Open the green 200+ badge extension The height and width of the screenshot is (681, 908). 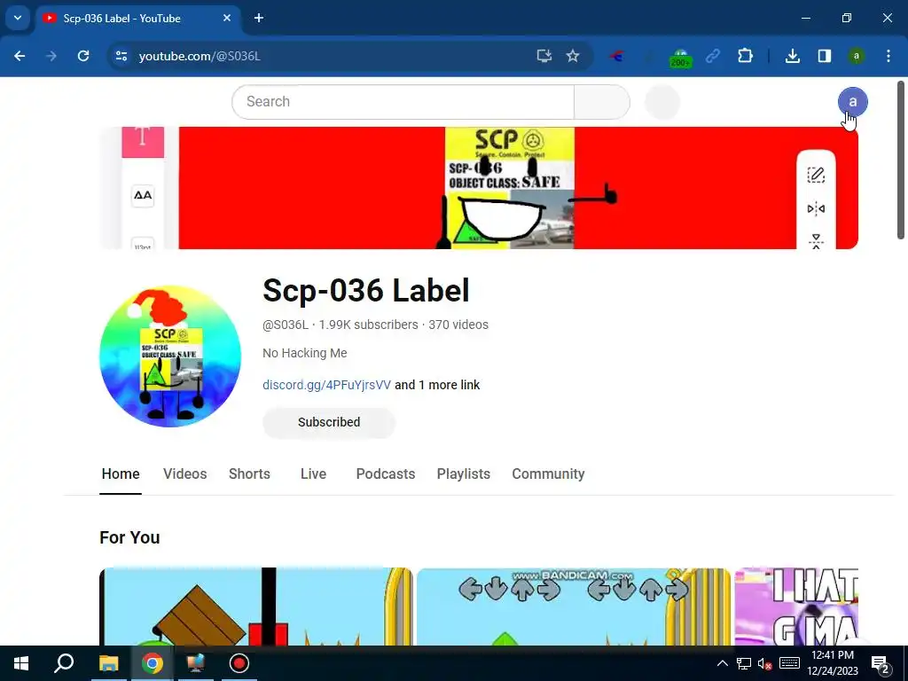[680, 58]
